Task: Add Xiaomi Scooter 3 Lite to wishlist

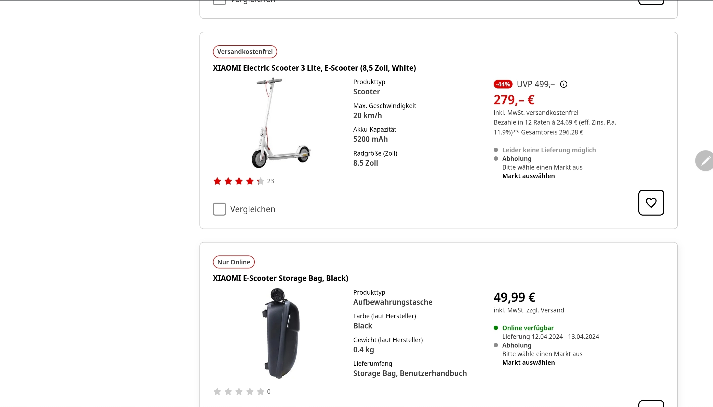Action: (651, 203)
